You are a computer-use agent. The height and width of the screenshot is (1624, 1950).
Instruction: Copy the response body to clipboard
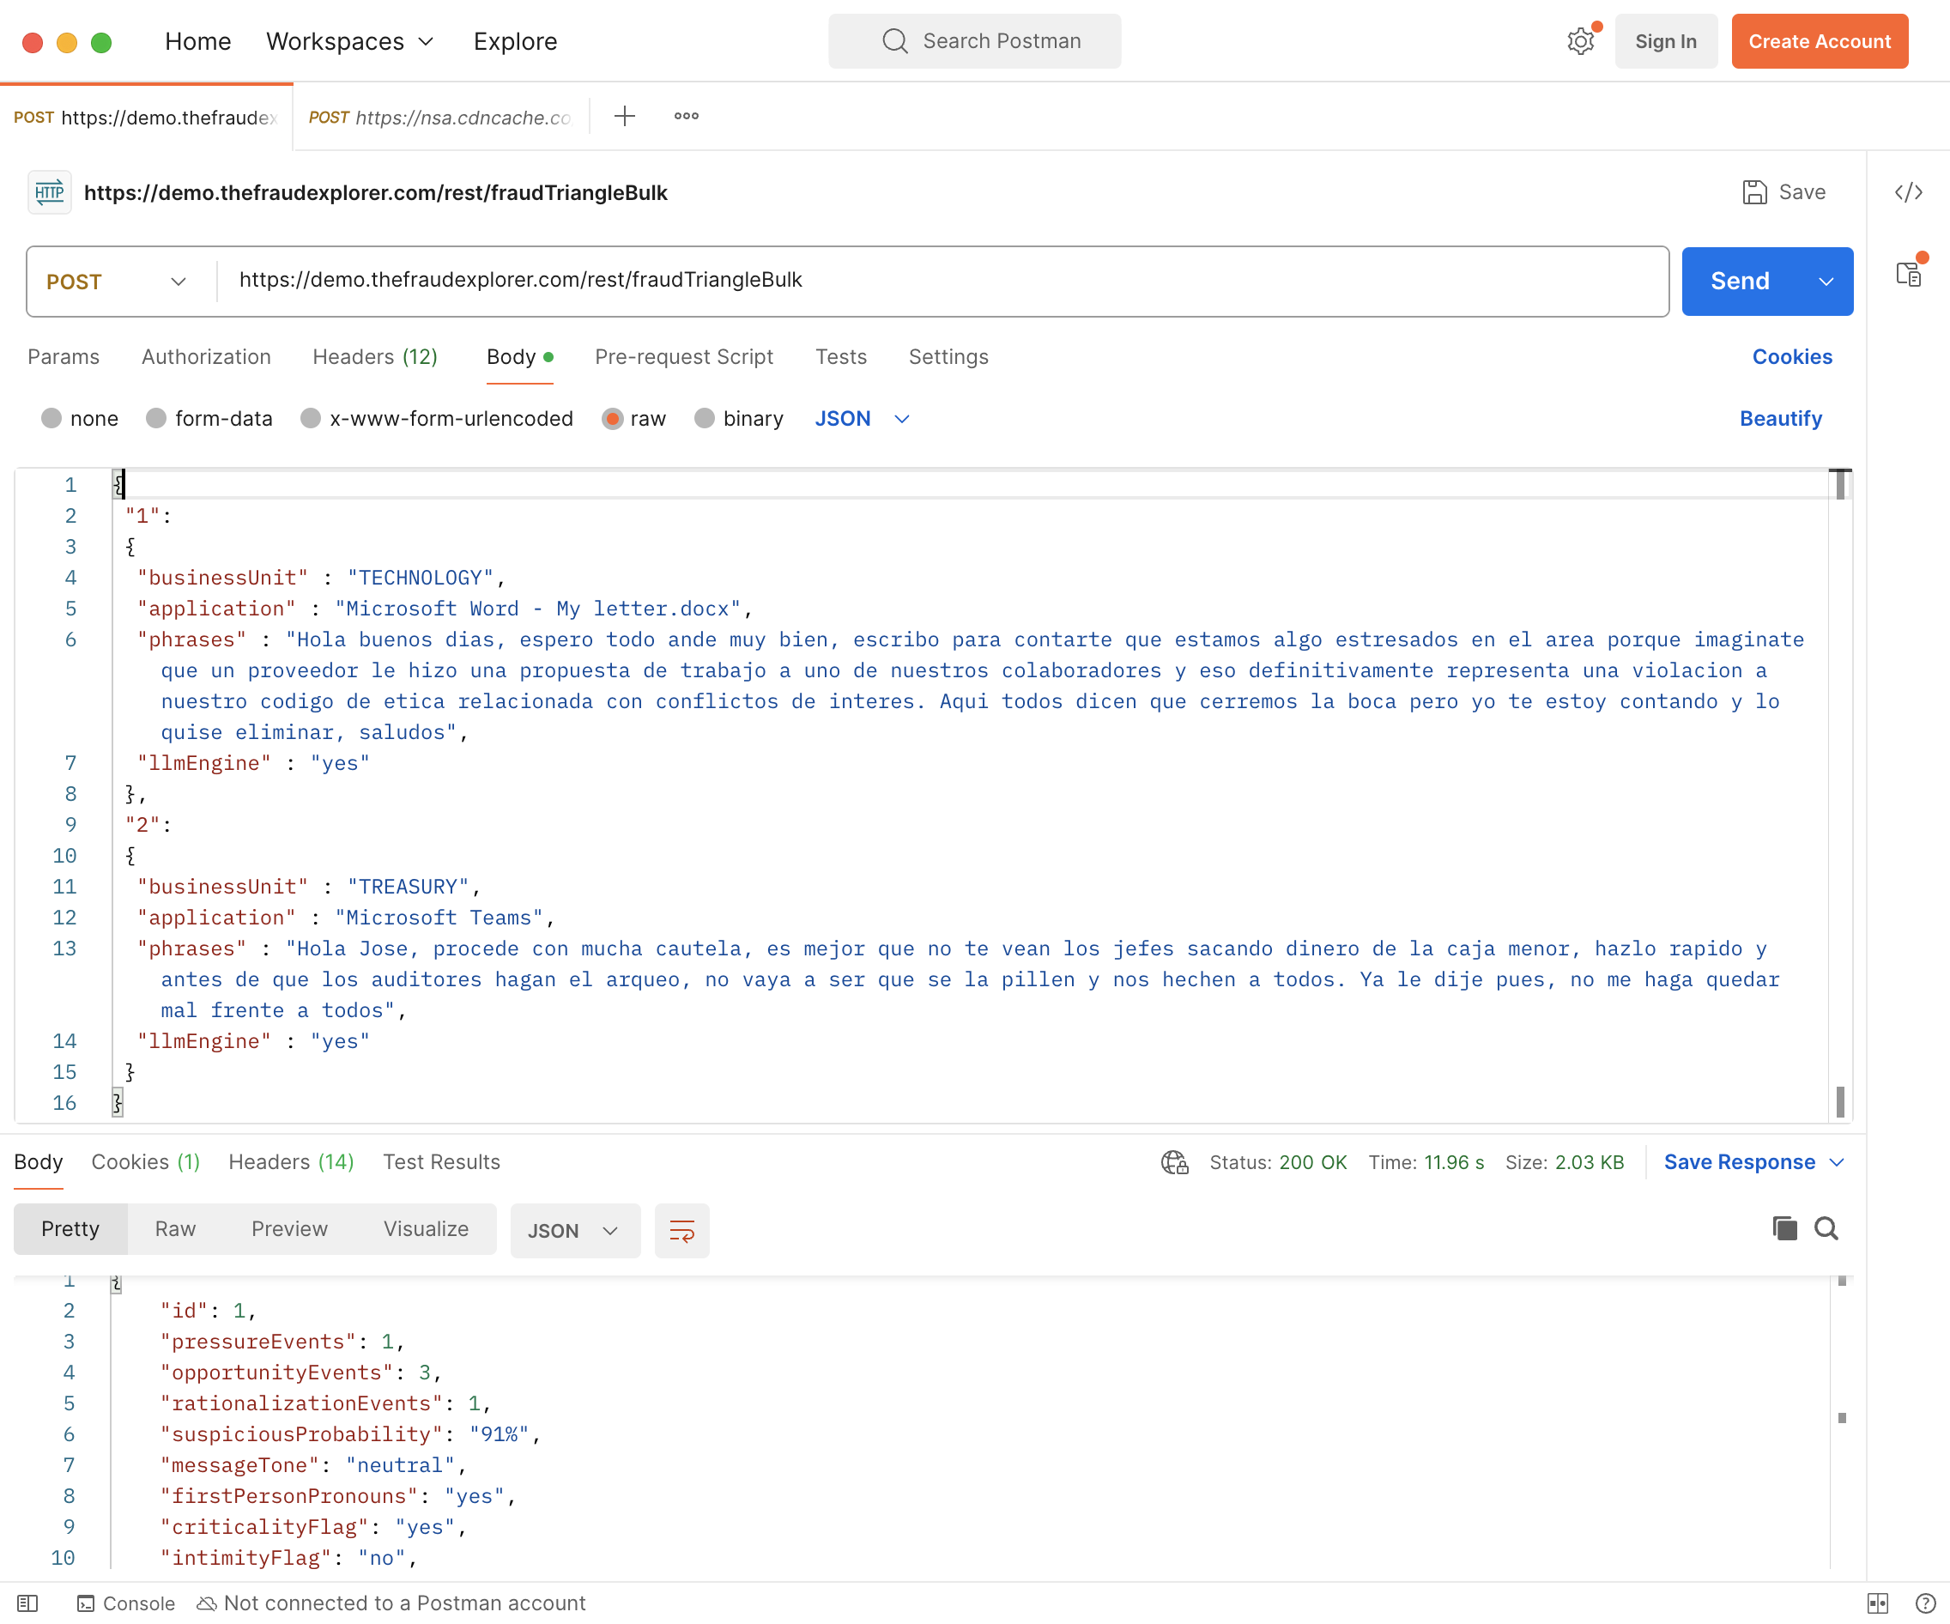coord(1783,1228)
